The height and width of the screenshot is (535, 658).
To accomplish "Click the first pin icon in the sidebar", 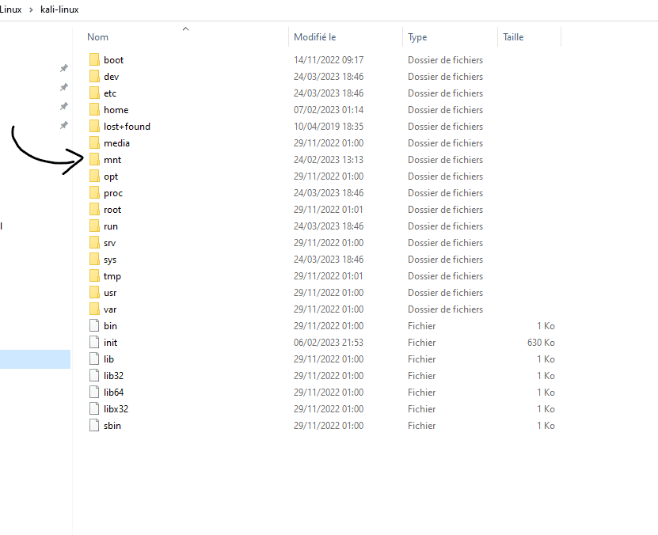I will tap(64, 68).
